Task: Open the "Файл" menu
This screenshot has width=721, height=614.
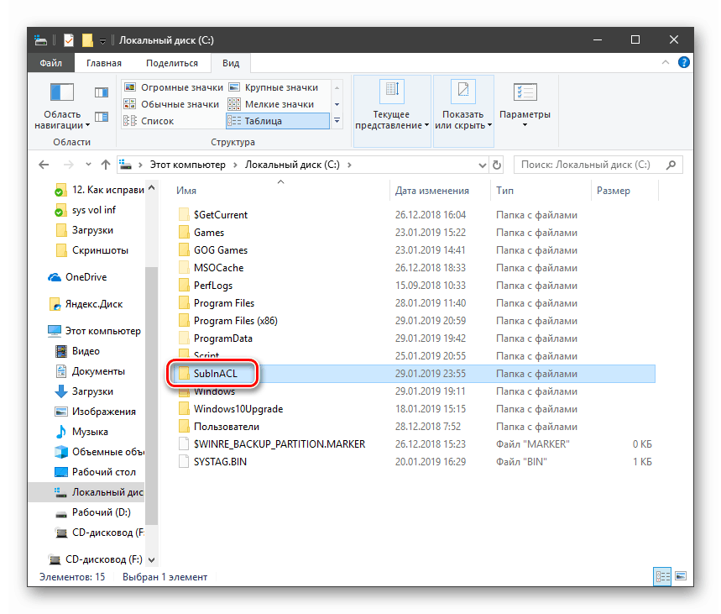Action: click(50, 62)
